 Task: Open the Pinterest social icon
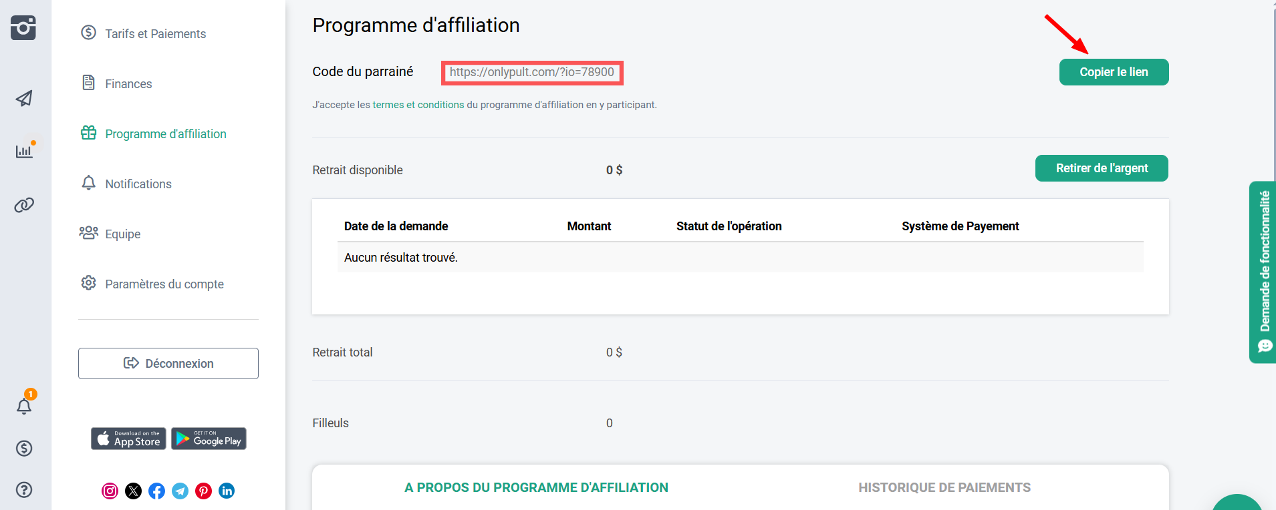(x=203, y=491)
